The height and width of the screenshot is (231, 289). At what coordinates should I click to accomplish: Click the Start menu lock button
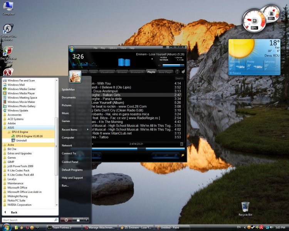click(78, 220)
